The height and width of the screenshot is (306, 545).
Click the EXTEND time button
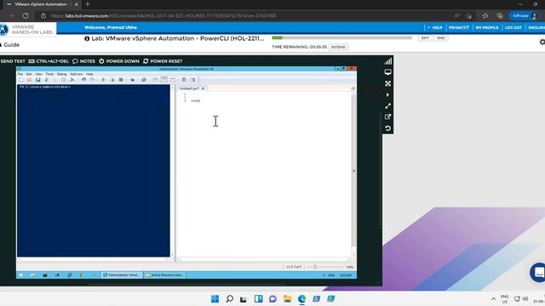coord(338,47)
